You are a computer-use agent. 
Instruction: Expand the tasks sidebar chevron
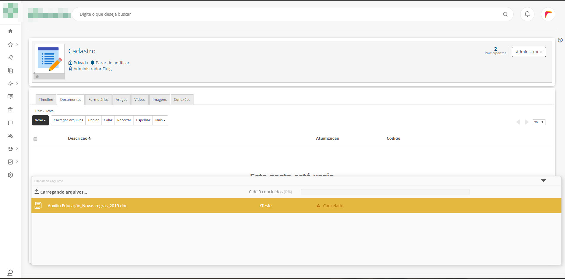pos(17,162)
